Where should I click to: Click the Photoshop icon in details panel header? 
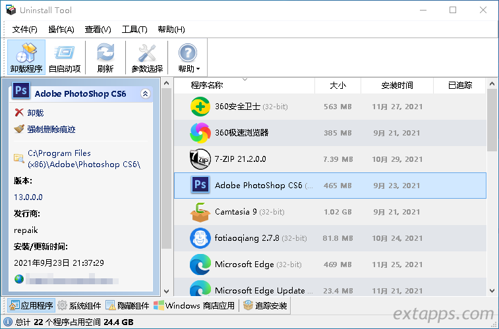coord(21,91)
